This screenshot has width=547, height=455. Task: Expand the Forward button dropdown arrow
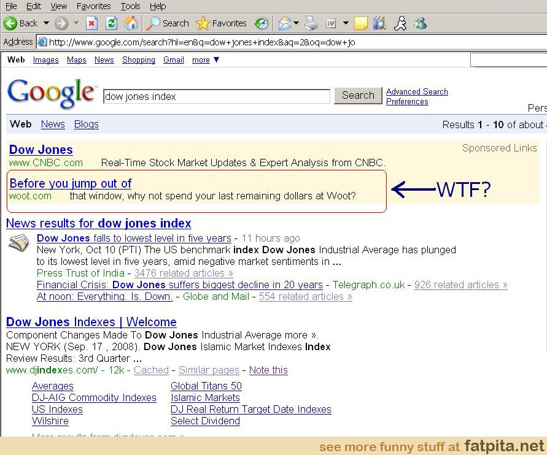tap(77, 23)
